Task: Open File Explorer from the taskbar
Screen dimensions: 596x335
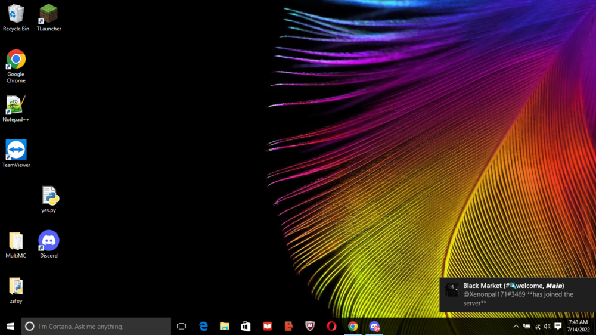Action: click(x=225, y=326)
